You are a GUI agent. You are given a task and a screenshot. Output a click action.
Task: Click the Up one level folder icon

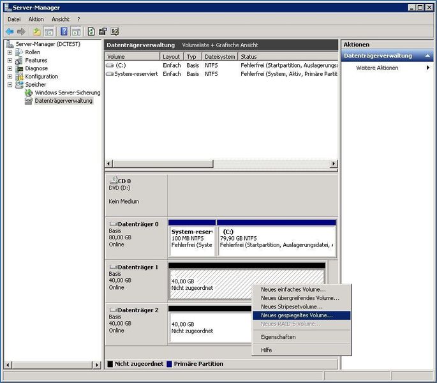[37, 31]
